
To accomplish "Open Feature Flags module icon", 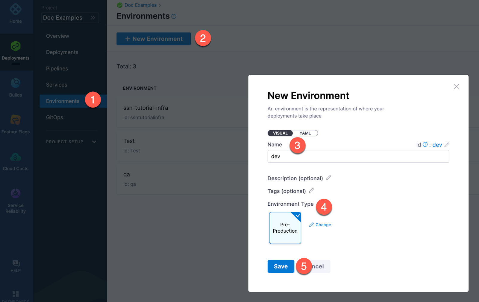I will 16,120.
